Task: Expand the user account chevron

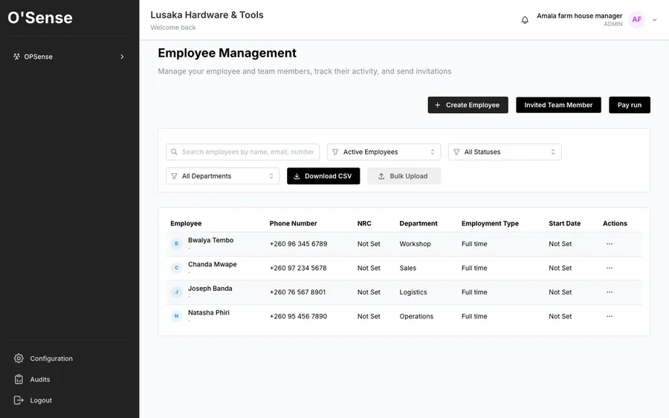Action: [654, 19]
